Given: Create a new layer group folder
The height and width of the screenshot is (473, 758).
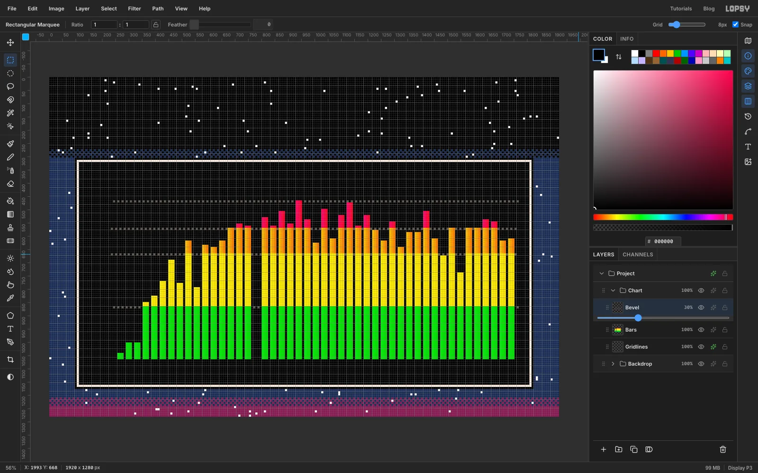Looking at the screenshot, I should click(x=619, y=449).
